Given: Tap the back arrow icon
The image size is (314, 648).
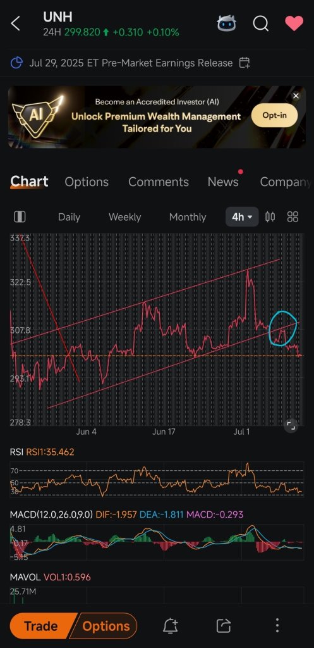Looking at the screenshot, I should [15, 23].
